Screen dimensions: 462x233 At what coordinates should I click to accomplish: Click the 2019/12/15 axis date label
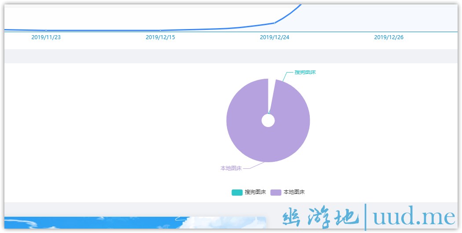tap(160, 37)
